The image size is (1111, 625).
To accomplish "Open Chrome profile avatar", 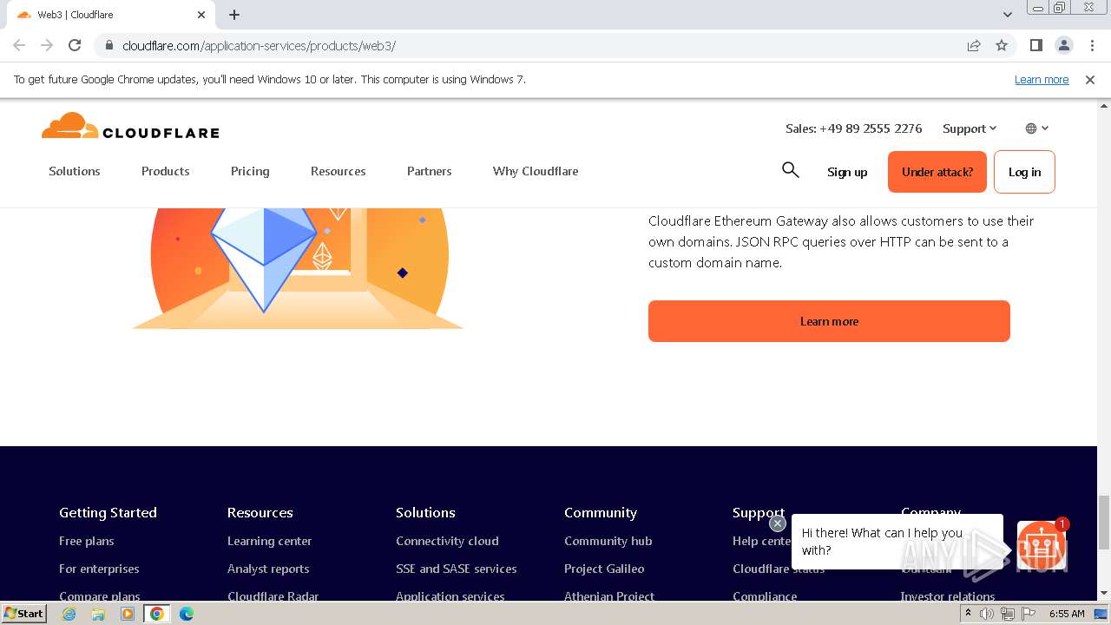I will 1063,45.
